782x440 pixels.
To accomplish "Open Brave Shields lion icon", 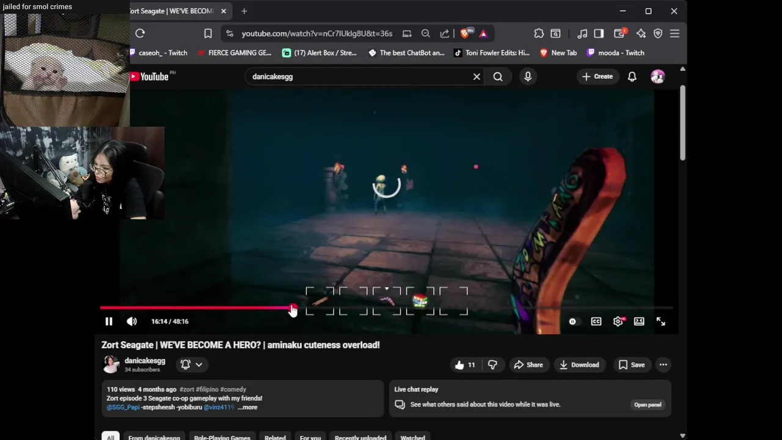I will point(466,34).
